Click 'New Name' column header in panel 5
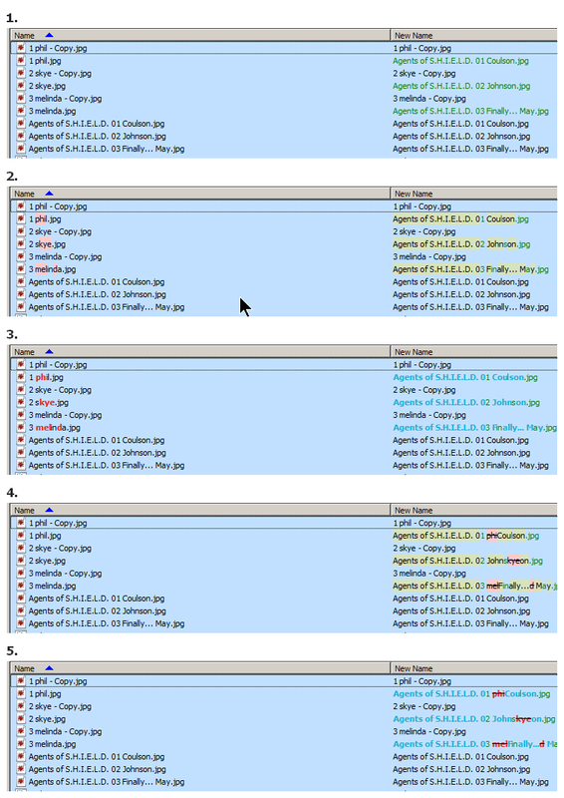 474,668
